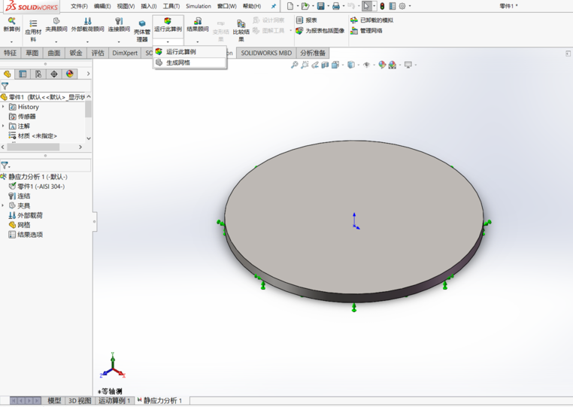Click the Apply Scene icon
Screen dimensions: 573x407
point(392,65)
